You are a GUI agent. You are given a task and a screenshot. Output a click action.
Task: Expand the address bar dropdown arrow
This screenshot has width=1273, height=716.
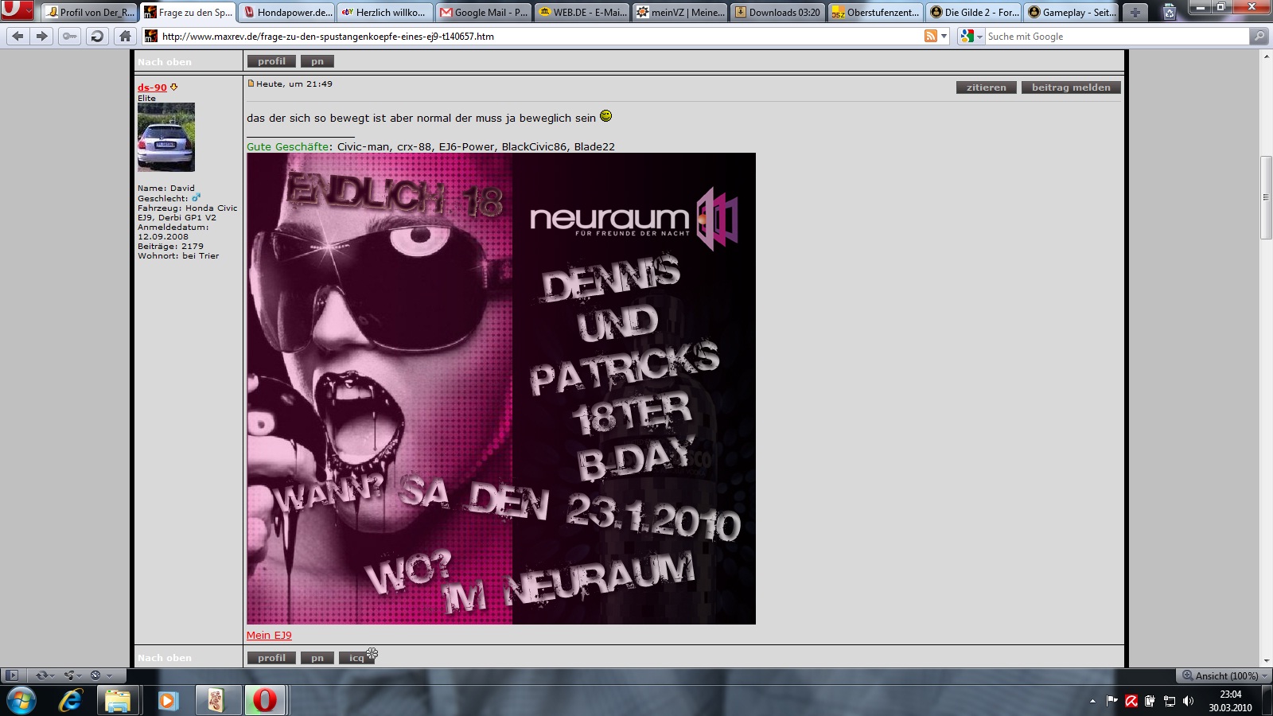944,36
